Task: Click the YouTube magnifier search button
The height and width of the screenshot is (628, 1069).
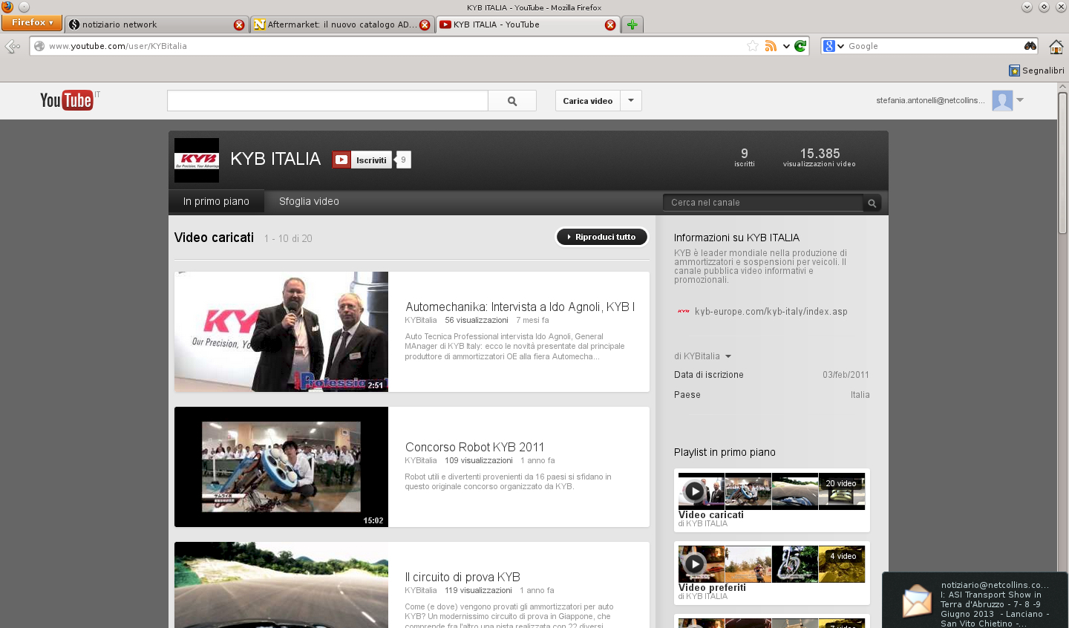Action: pyautogui.click(x=512, y=101)
